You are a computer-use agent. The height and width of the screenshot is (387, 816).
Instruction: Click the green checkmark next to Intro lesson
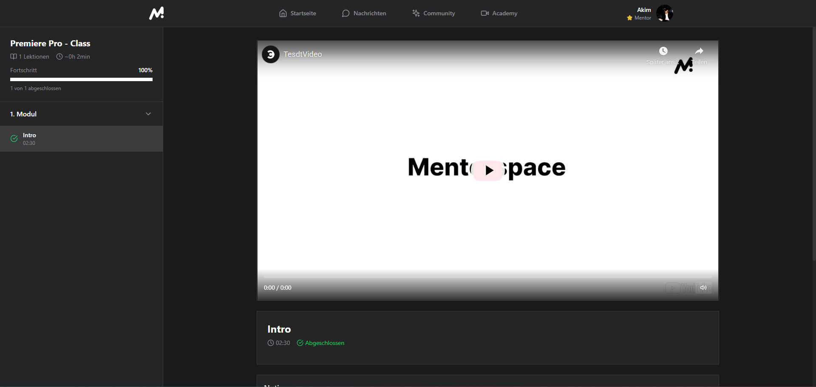tap(14, 138)
